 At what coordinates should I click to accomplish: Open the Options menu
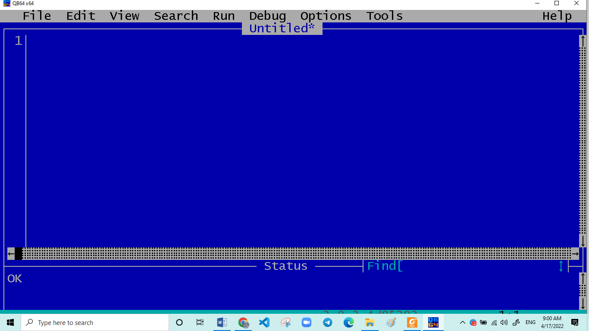[326, 16]
